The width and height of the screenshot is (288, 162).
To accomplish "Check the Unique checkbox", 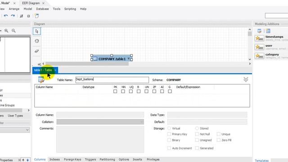I will (x=219, y=134).
